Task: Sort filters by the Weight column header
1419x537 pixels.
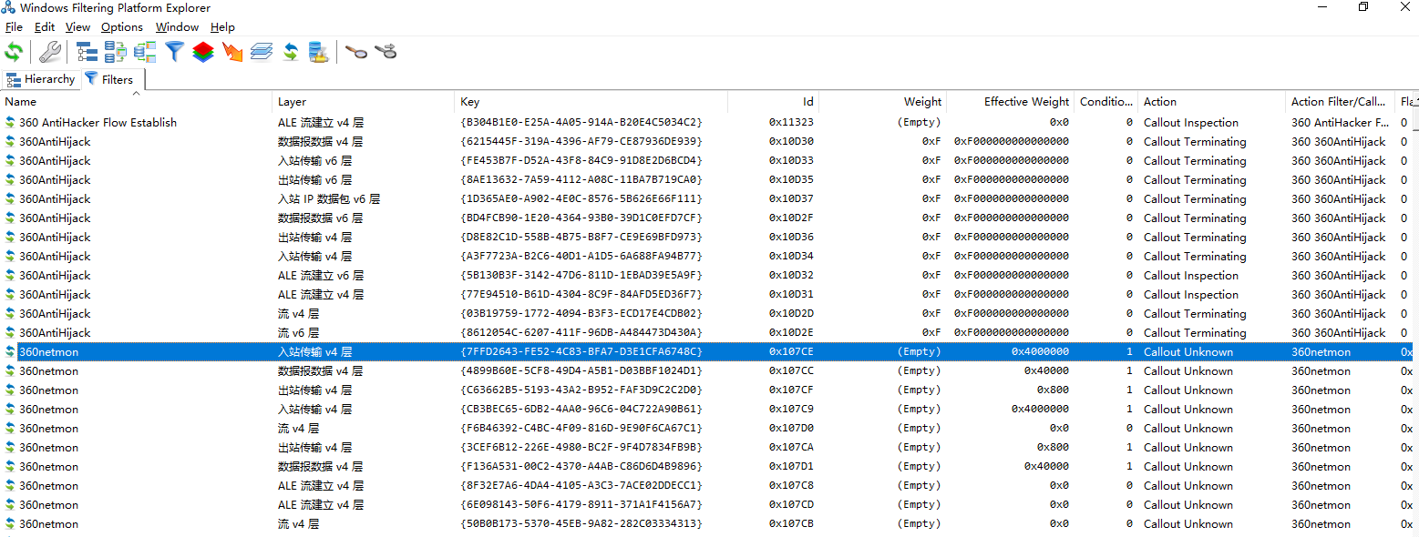Action: point(922,101)
